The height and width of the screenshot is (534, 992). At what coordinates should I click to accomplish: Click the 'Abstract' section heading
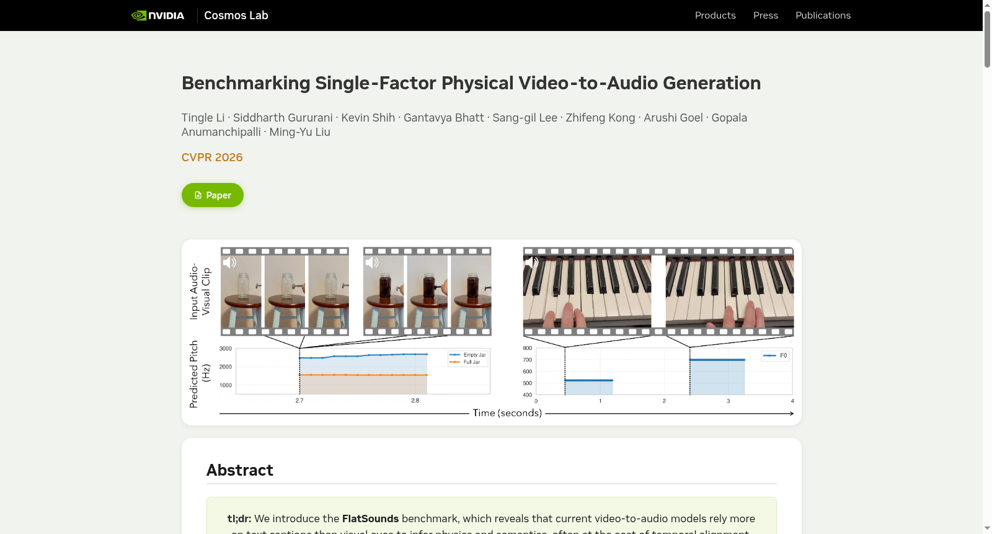[x=240, y=470]
